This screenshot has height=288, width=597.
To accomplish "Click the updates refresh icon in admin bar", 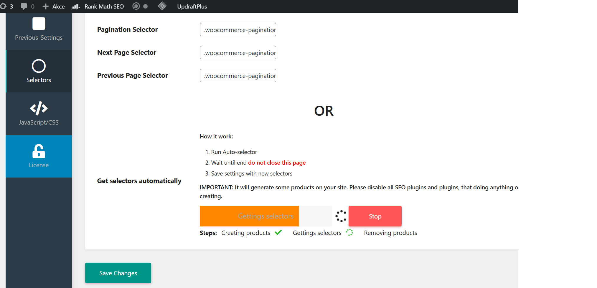I will pos(4,6).
